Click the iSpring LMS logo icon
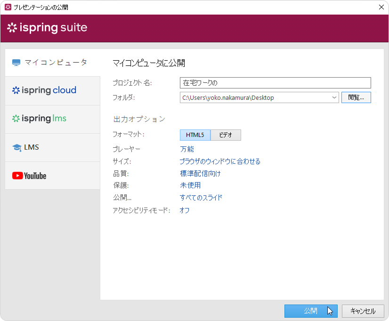The image size is (389, 321). click(16, 119)
